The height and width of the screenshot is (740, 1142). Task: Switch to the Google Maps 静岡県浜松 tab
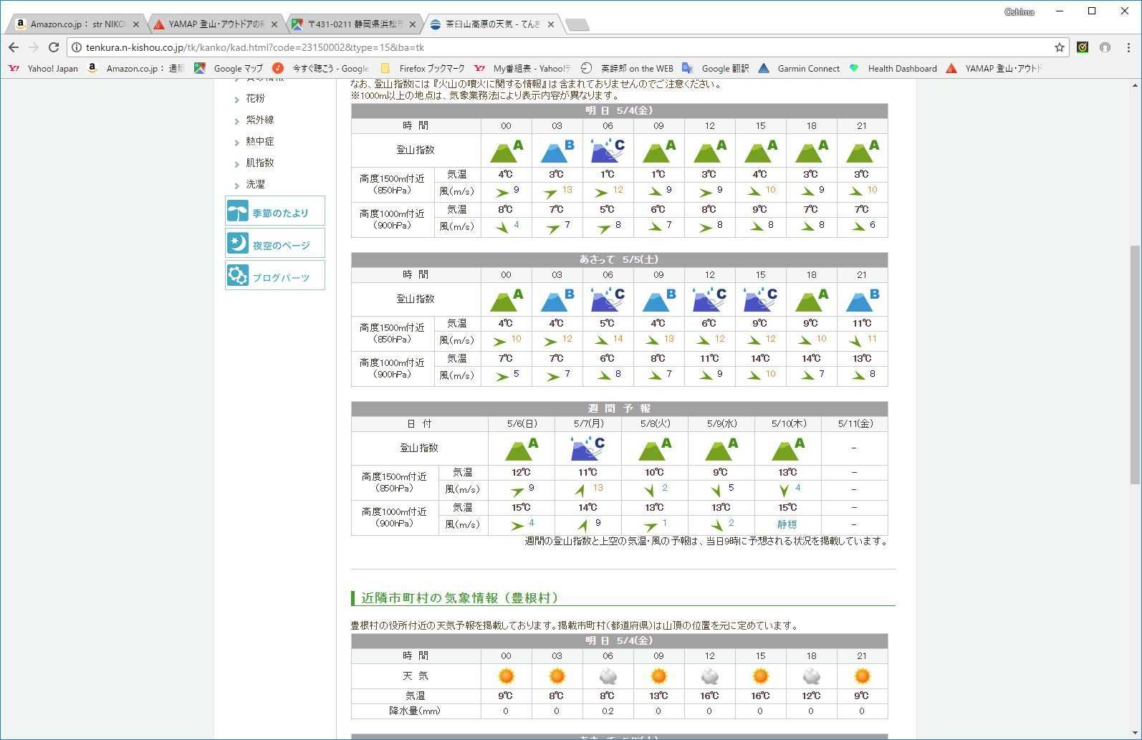coord(350,24)
